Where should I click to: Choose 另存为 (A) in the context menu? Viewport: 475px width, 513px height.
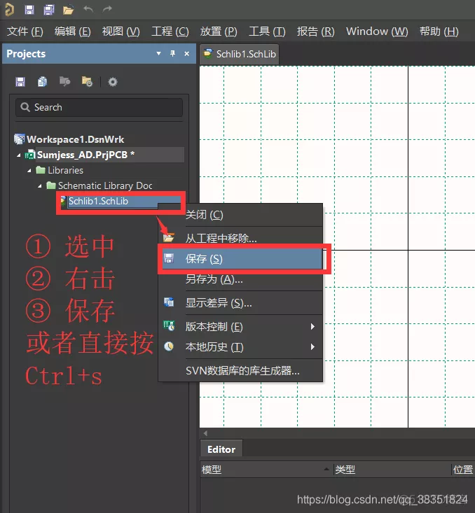tap(240, 279)
